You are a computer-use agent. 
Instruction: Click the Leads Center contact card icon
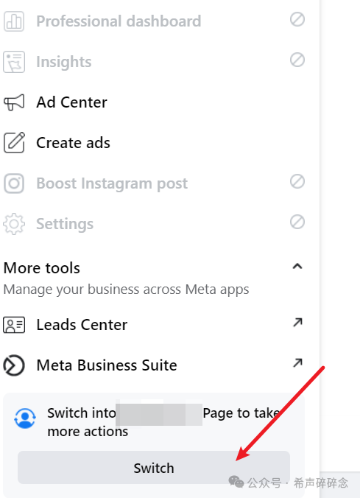coord(14,325)
